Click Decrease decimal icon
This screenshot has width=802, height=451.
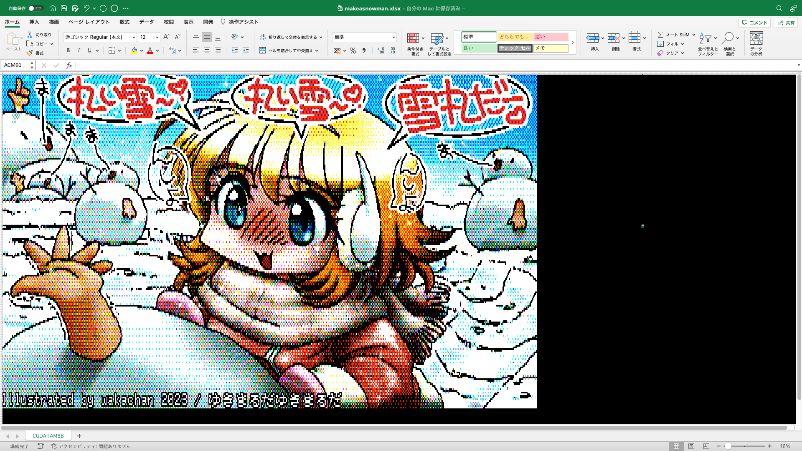(x=392, y=51)
